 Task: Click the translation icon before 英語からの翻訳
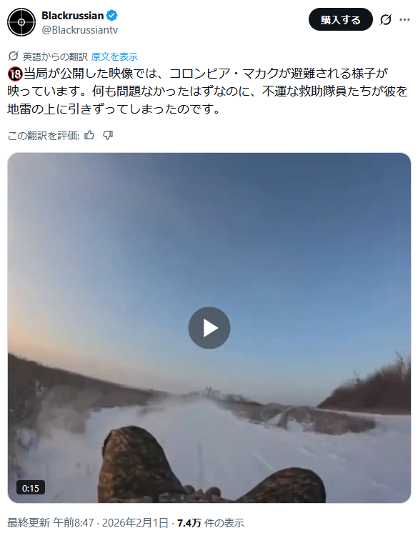(x=14, y=56)
